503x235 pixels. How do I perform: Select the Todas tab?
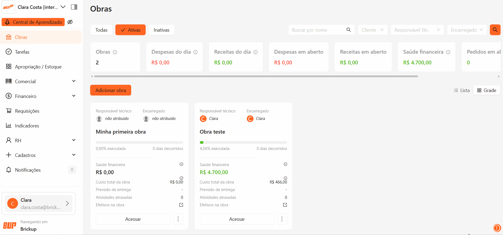101,30
